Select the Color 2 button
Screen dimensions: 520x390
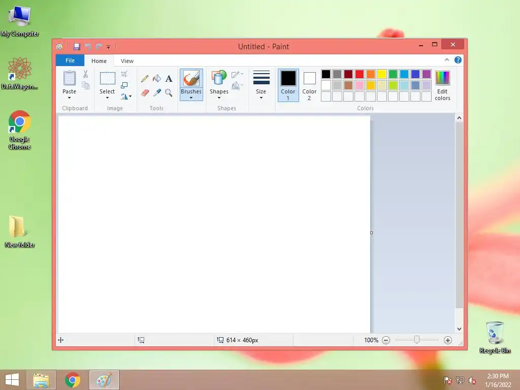pos(309,85)
